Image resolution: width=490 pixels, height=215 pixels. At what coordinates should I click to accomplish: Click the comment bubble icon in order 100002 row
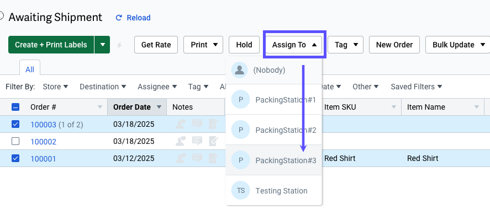[x=197, y=141]
